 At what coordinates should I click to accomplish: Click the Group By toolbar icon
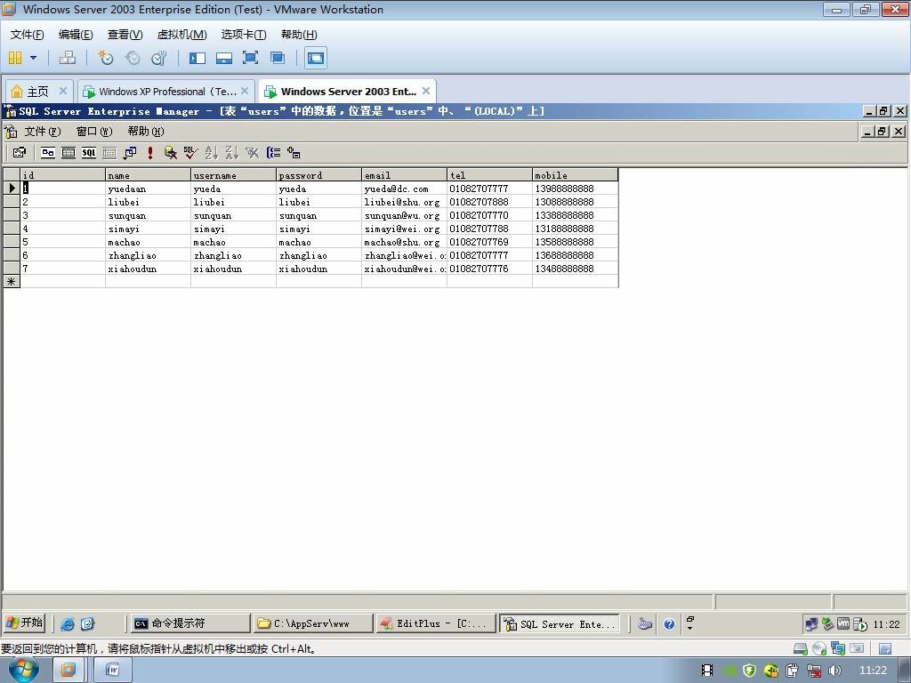point(273,153)
